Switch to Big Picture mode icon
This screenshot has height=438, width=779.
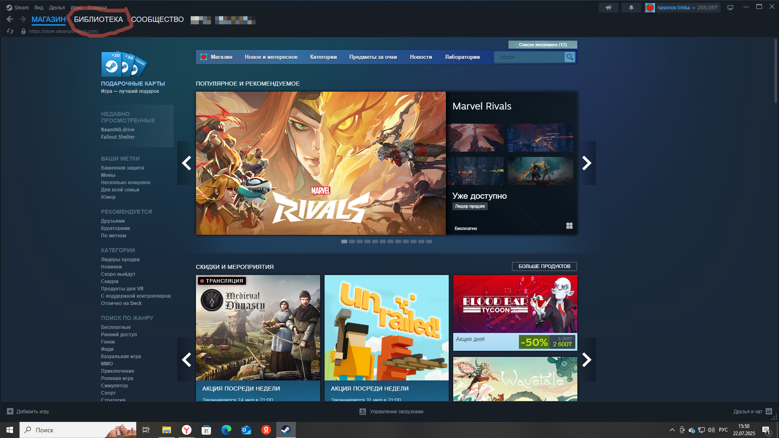(730, 8)
